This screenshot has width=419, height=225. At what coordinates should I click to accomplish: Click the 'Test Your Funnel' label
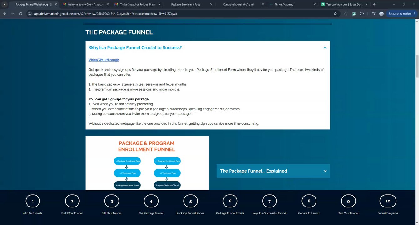(x=348, y=213)
